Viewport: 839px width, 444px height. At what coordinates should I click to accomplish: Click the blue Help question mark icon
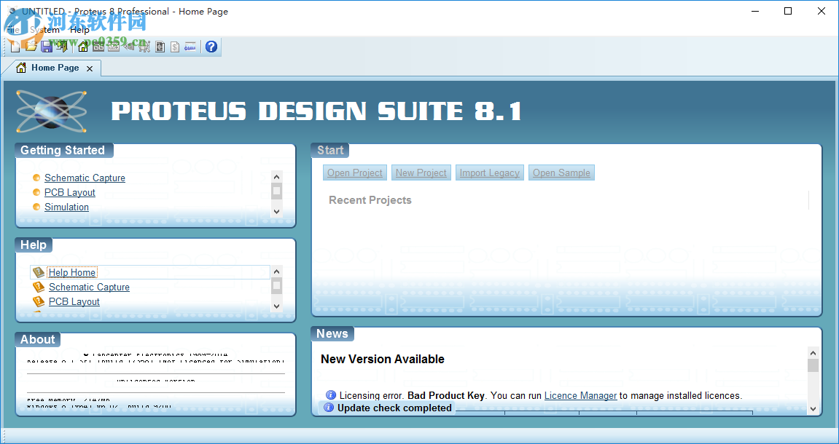[211, 47]
